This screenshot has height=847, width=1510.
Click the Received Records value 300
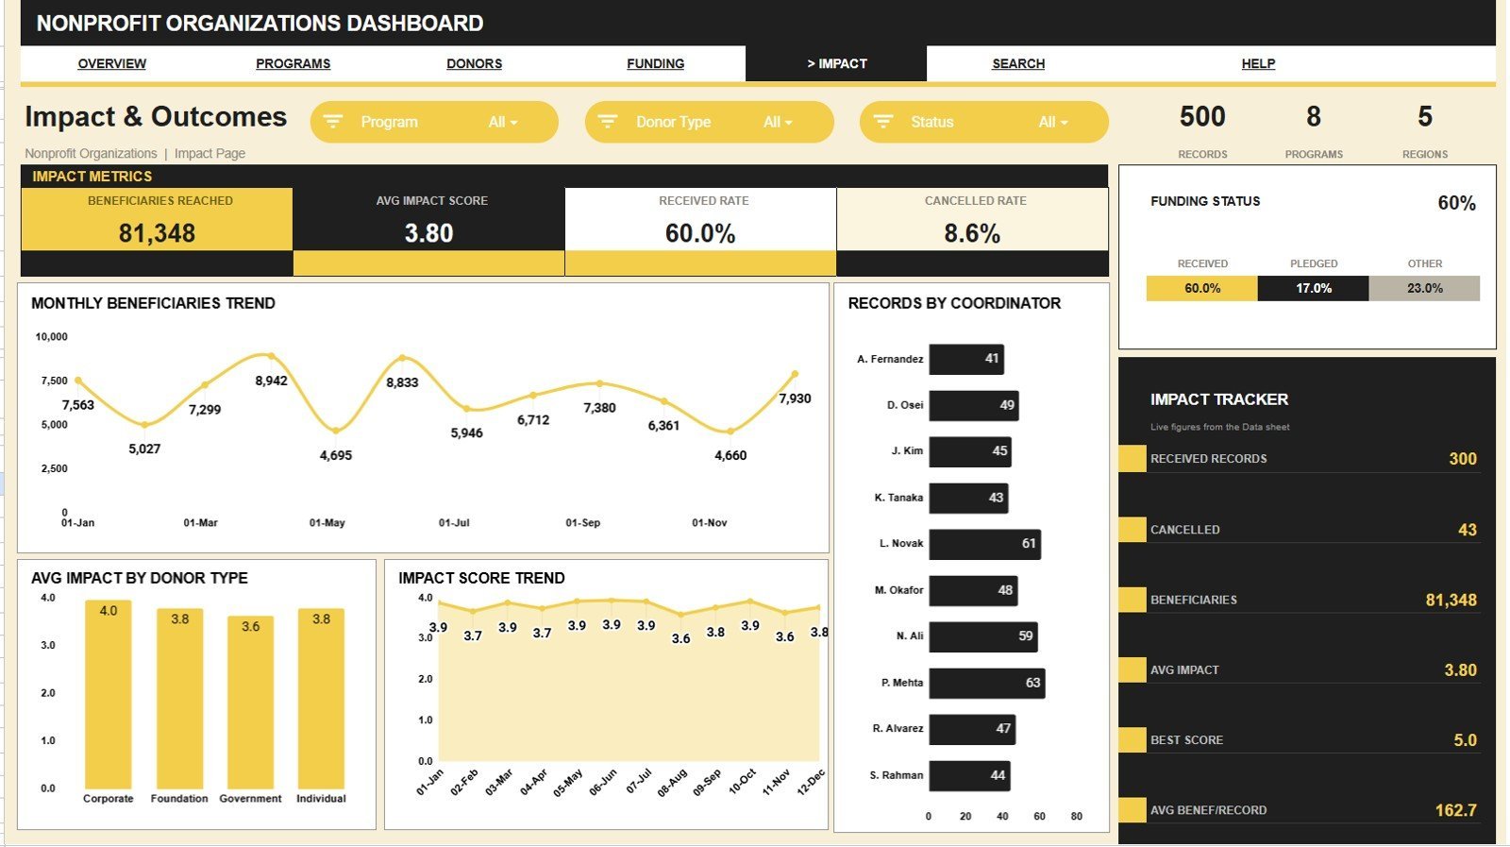click(x=1463, y=459)
